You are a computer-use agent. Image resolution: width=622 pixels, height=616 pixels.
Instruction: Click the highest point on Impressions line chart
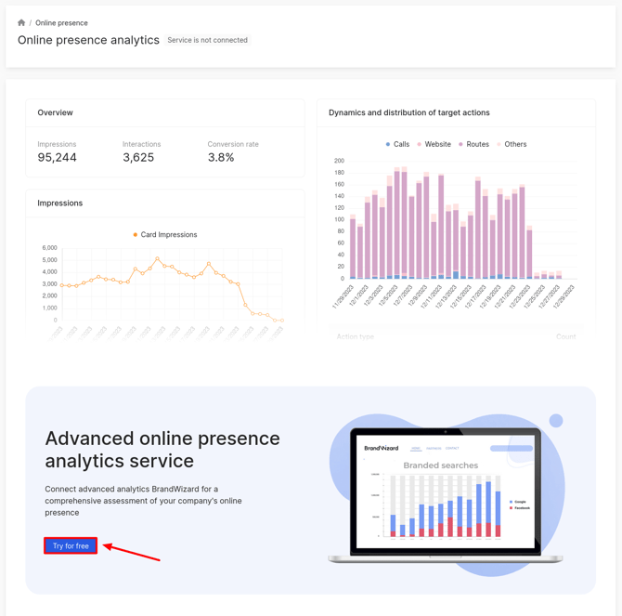[158, 258]
